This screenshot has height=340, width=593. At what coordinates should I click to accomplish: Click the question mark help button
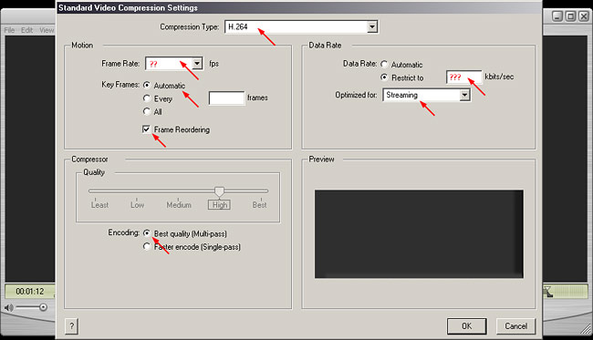[x=71, y=325]
